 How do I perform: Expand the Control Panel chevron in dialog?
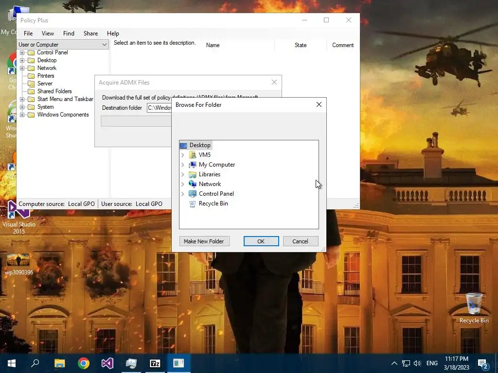pyautogui.click(x=183, y=194)
